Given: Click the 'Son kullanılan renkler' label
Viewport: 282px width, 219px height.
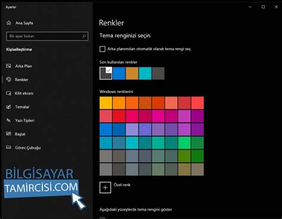Looking at the screenshot, I should [x=118, y=62].
